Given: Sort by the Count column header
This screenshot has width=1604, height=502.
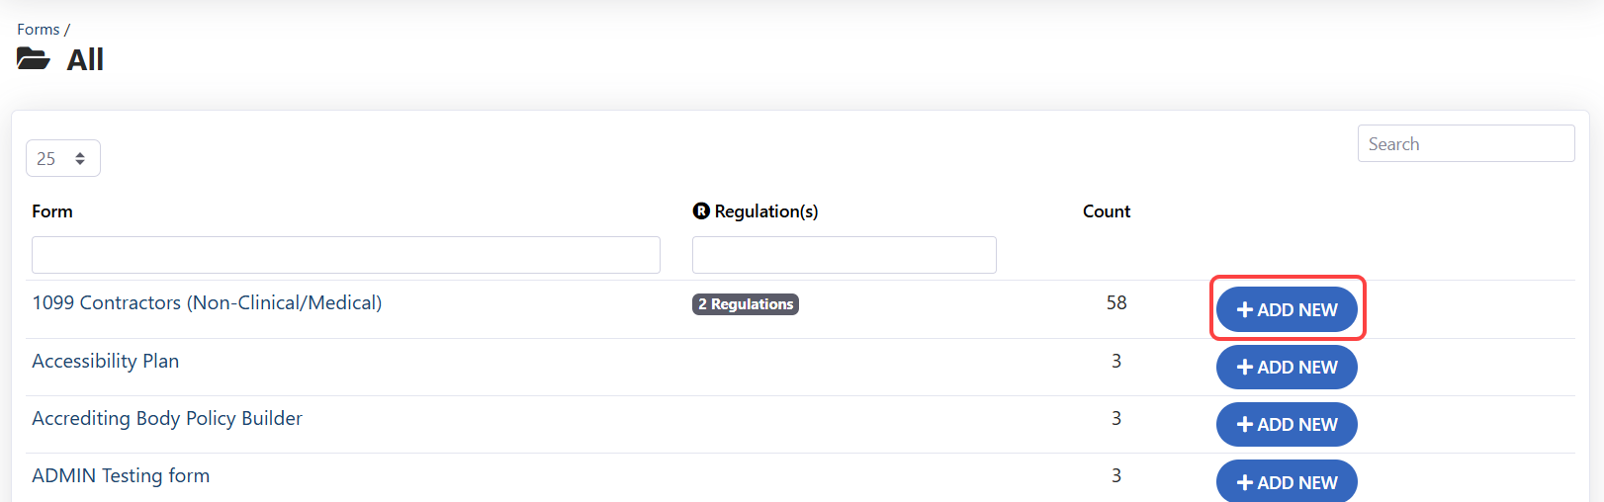Looking at the screenshot, I should click(x=1106, y=211).
